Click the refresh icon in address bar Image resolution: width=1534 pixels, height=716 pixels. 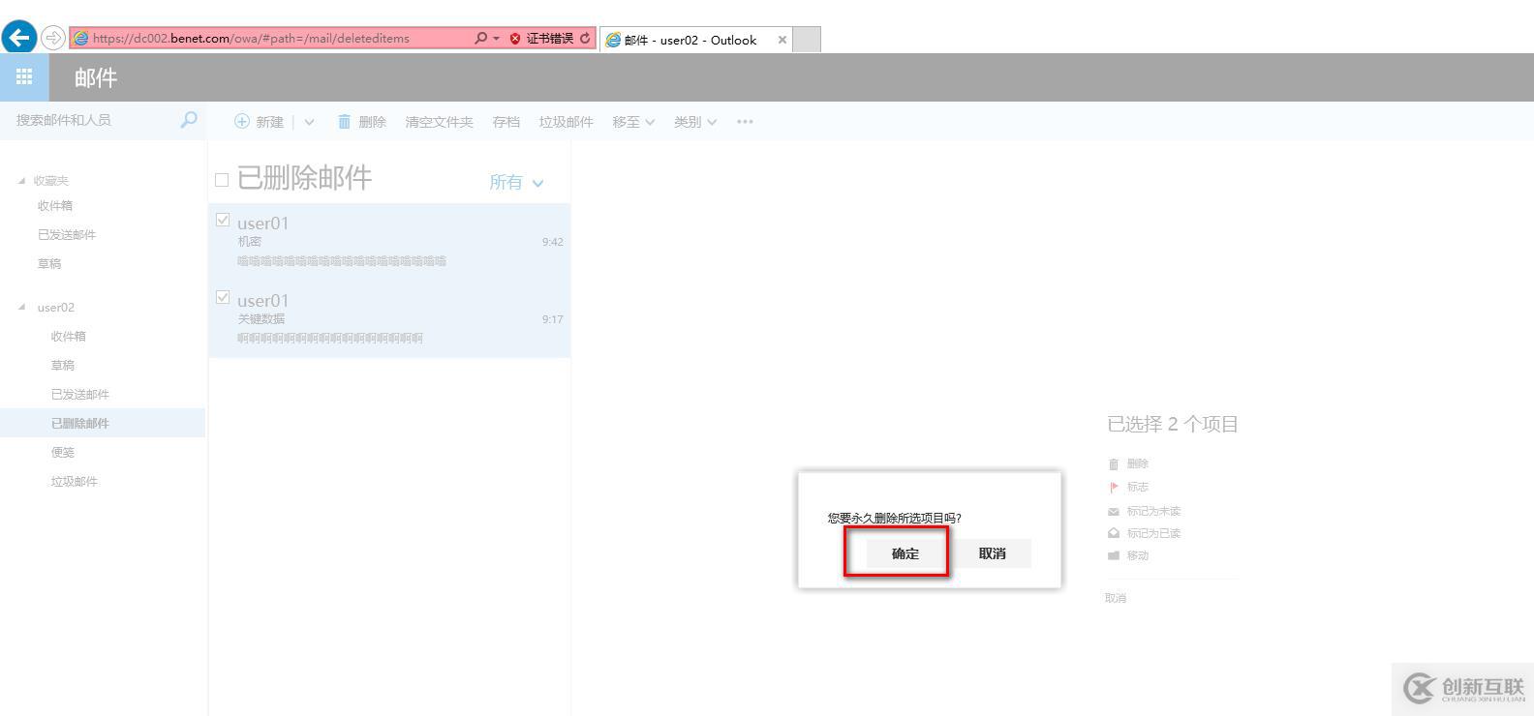click(585, 38)
